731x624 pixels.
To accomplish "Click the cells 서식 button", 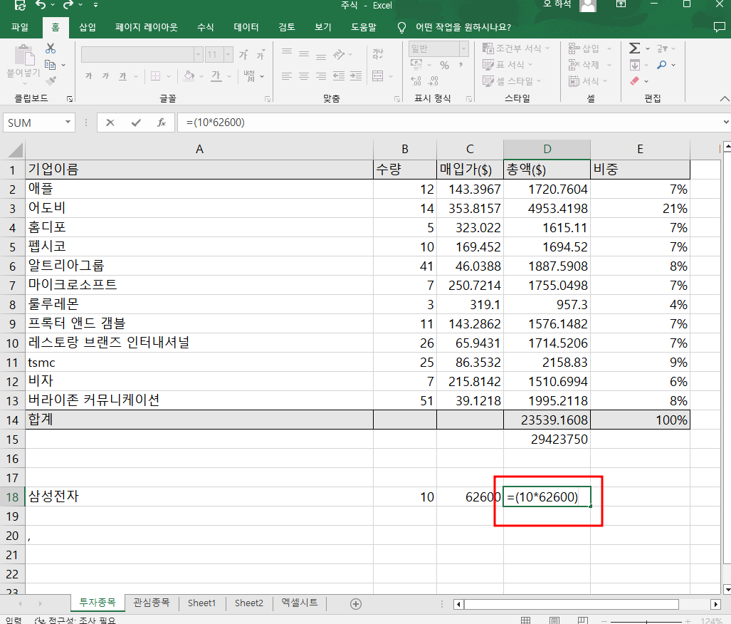I will [588, 81].
